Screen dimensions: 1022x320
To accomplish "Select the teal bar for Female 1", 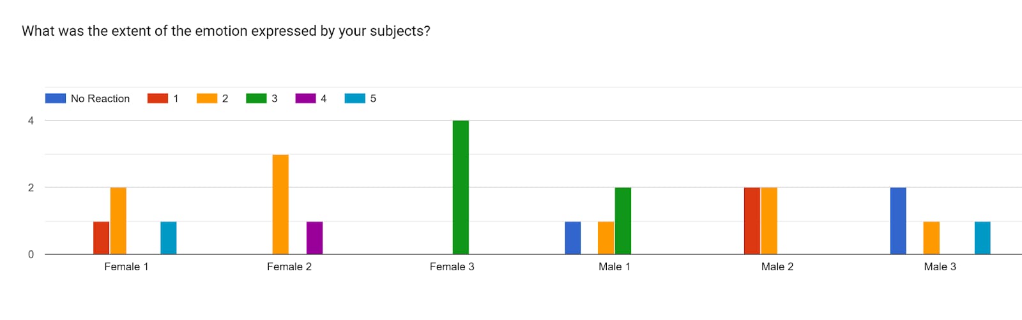I will [x=169, y=238].
